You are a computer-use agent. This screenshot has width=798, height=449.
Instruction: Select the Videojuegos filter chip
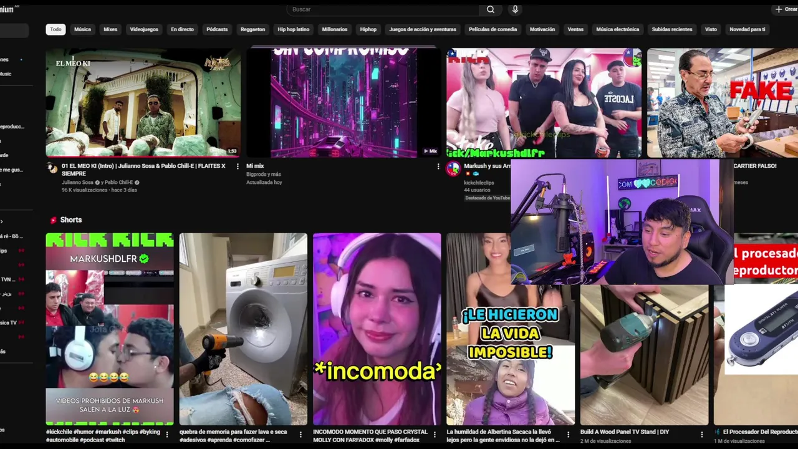(x=144, y=29)
